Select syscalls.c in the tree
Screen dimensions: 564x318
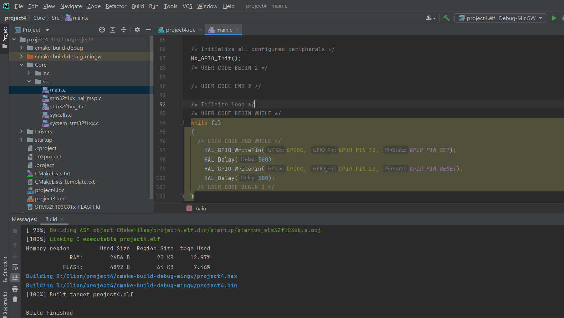[61, 115]
